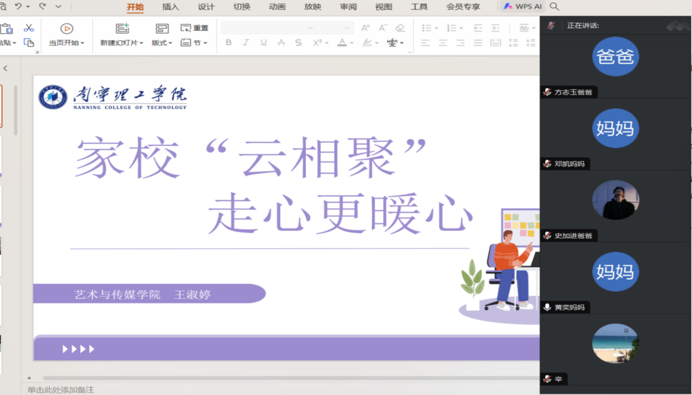
Task: Toggle Underline formatting
Action: 264,42
